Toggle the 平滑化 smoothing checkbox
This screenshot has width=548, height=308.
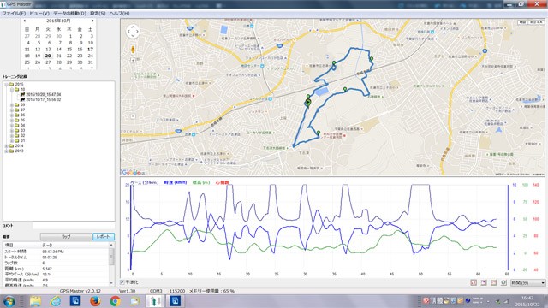click(x=122, y=282)
